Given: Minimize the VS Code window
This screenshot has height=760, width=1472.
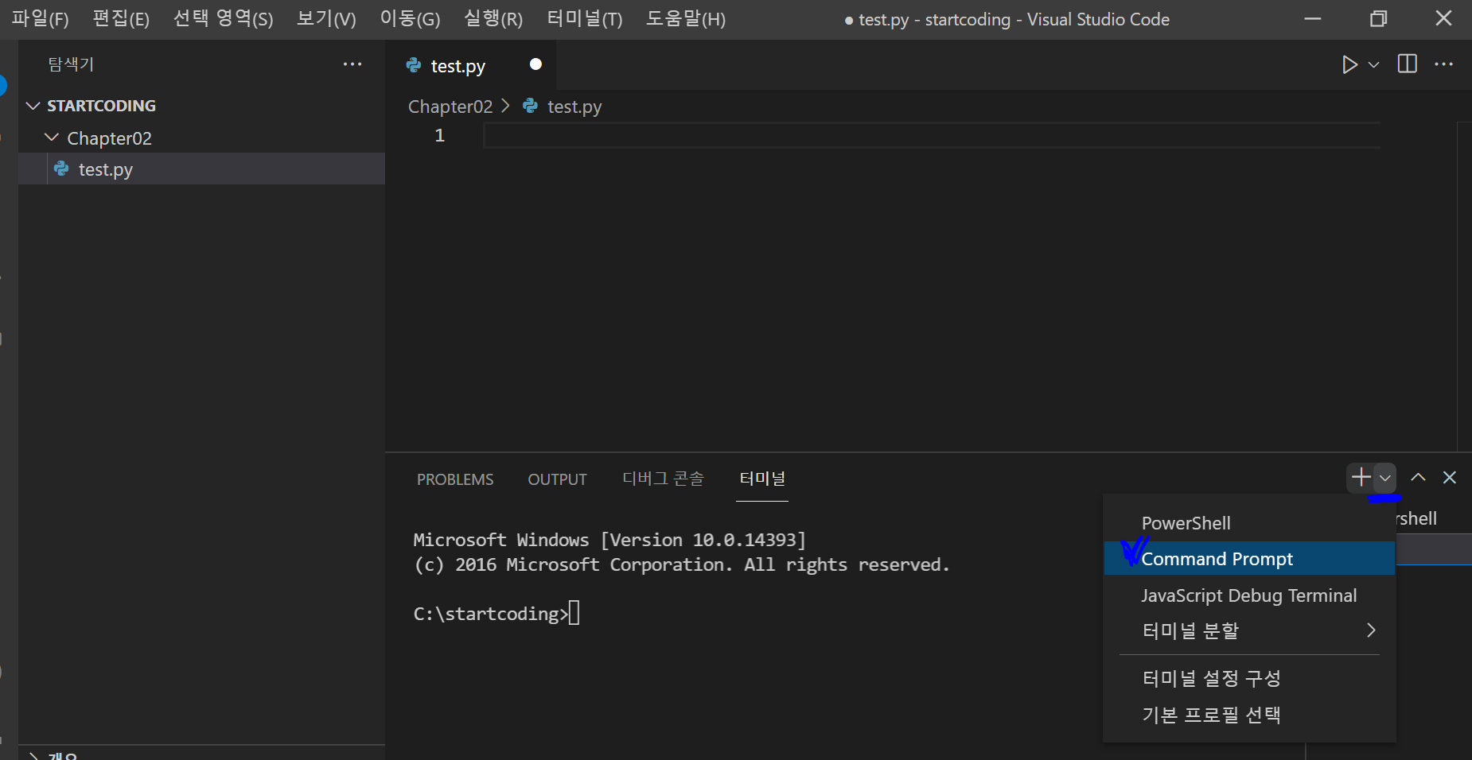Looking at the screenshot, I should pos(1313,18).
